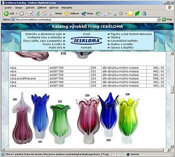Open the Oblíbené favorites star
Viewport: 175px width, 157px height.
72,14
